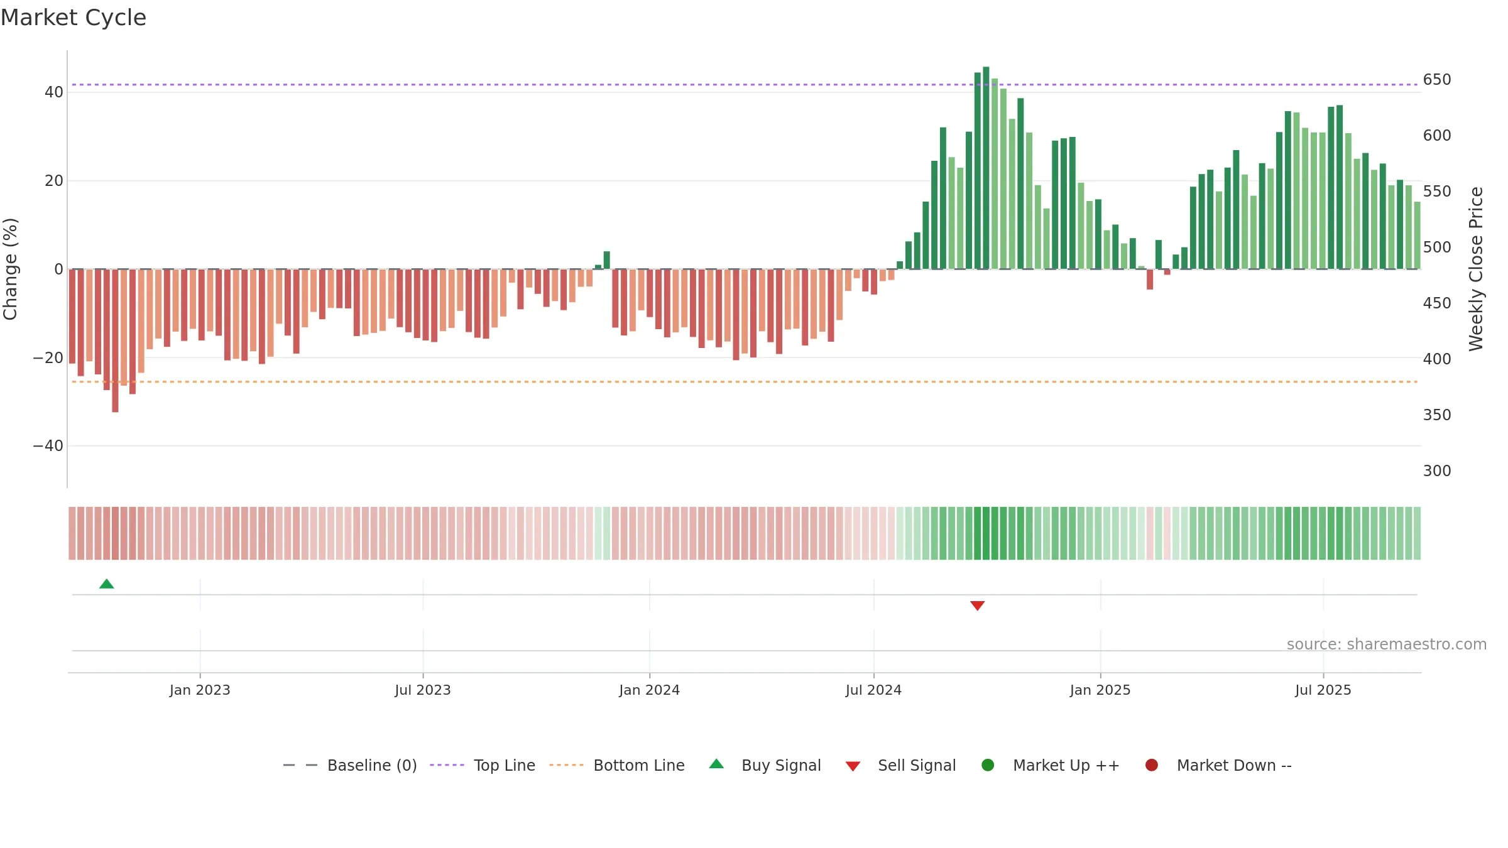Click the lowest red bar below Bottom Line
Viewport: 1508px width, 848px height.
point(115,340)
